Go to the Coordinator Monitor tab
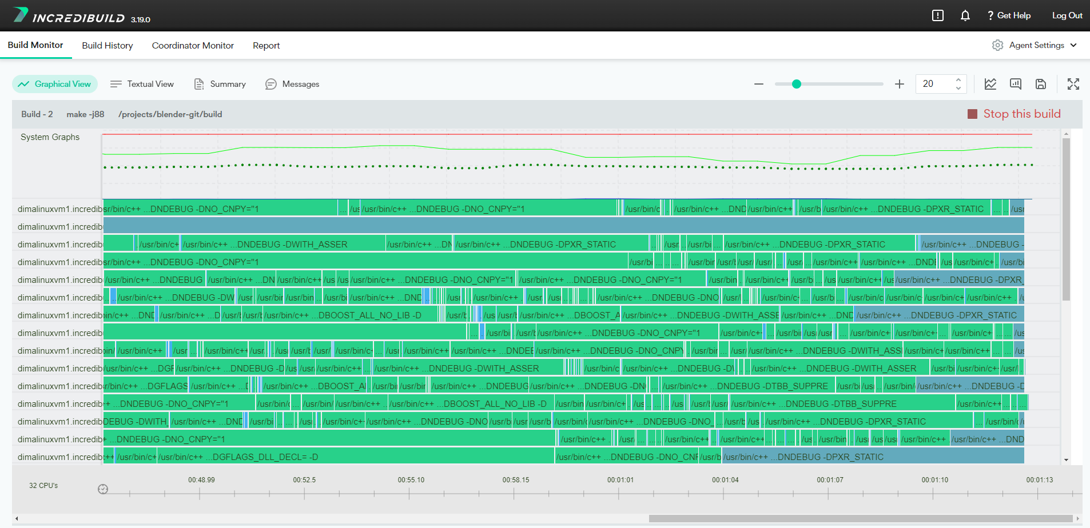 tap(193, 46)
